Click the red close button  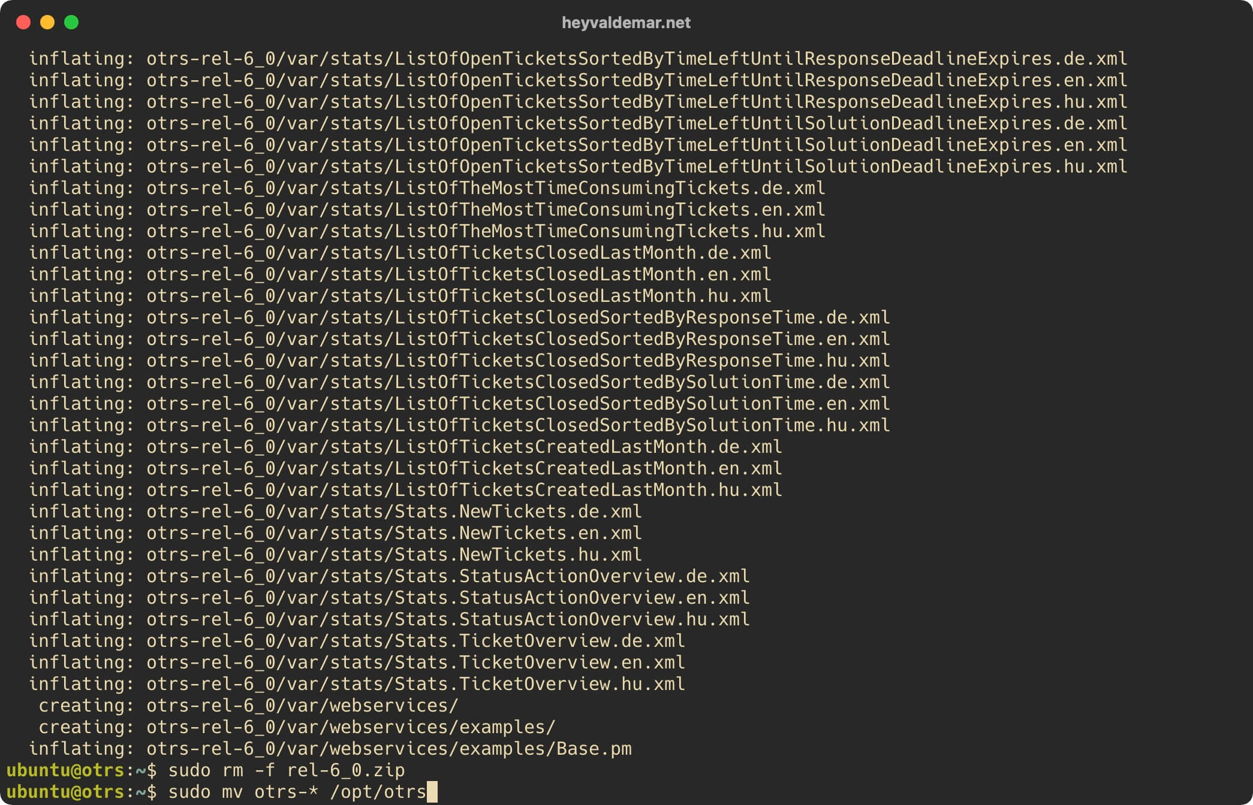(x=23, y=18)
